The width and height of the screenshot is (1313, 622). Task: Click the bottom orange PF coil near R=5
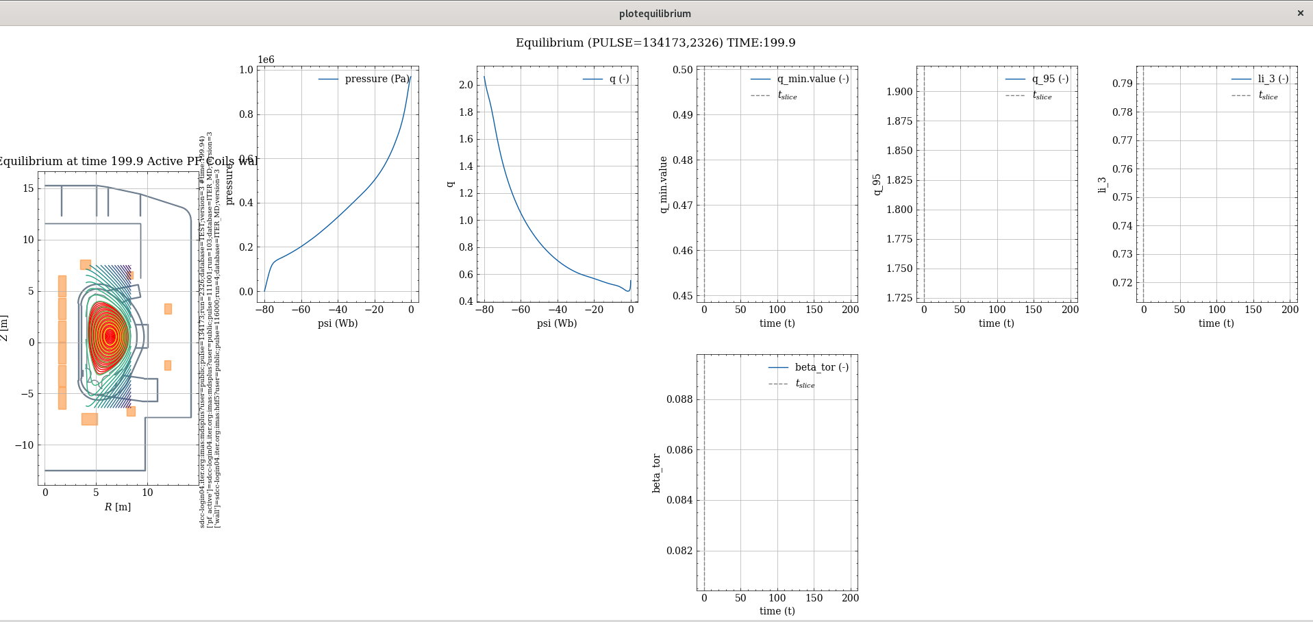tap(90, 419)
